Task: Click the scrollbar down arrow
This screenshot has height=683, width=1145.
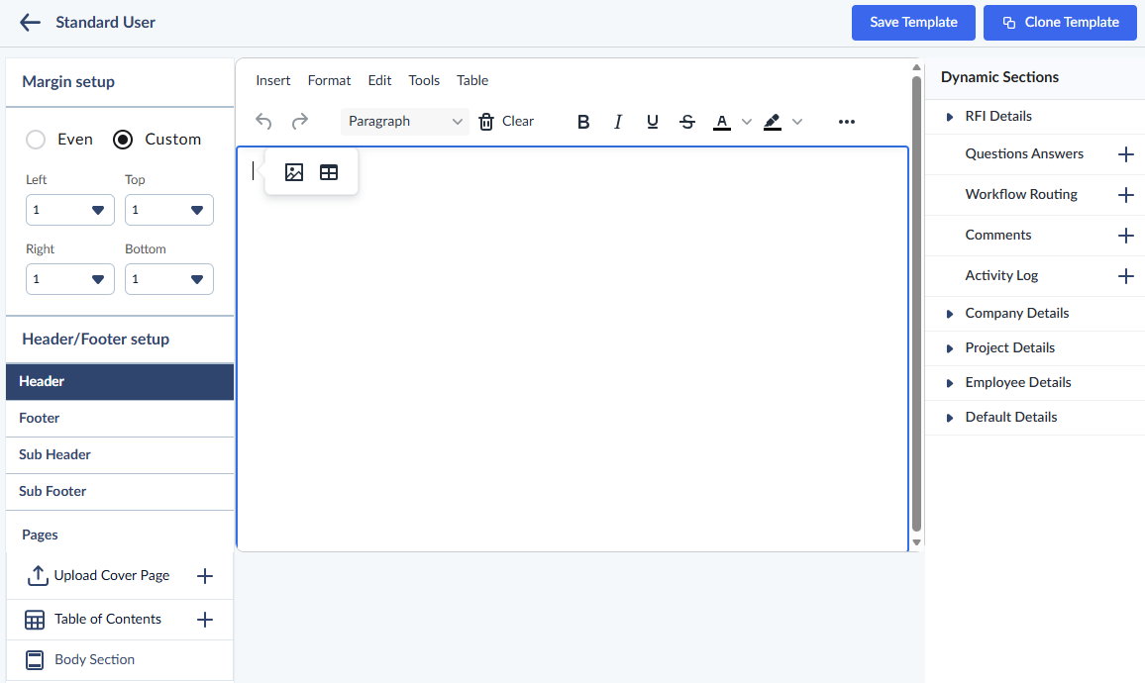Action: click(x=916, y=542)
